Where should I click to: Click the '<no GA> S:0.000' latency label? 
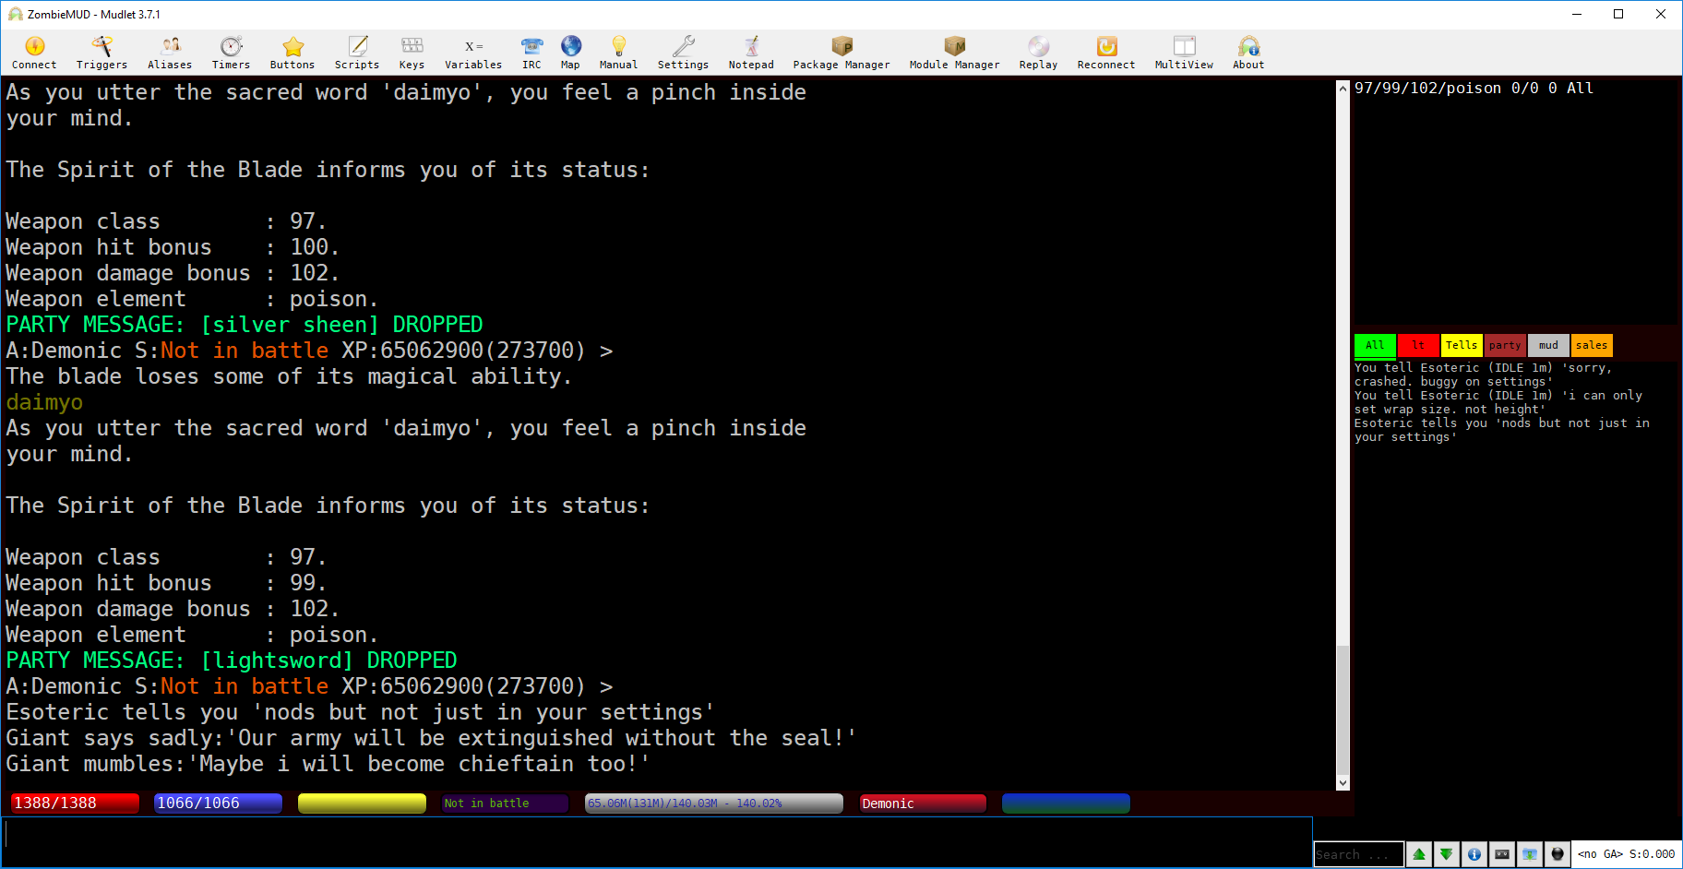click(1626, 854)
